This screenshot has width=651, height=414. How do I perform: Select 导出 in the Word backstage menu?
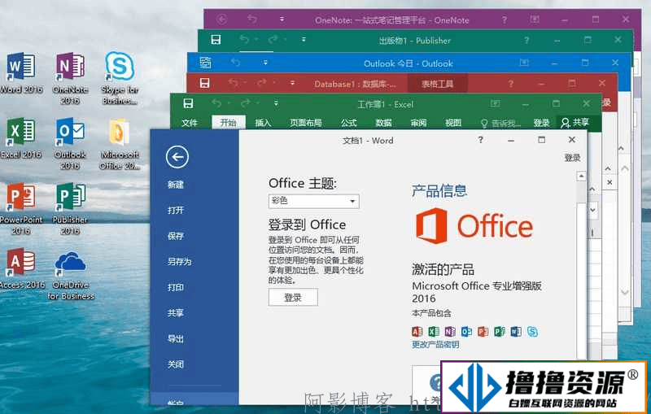176,338
